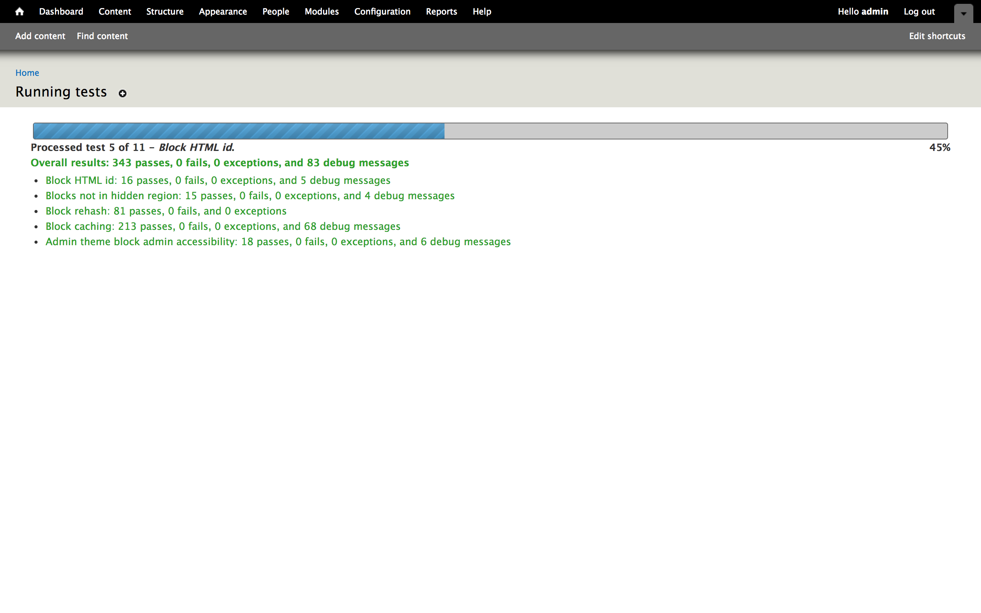Click the Block caching results line
981x613 pixels.
coord(223,226)
